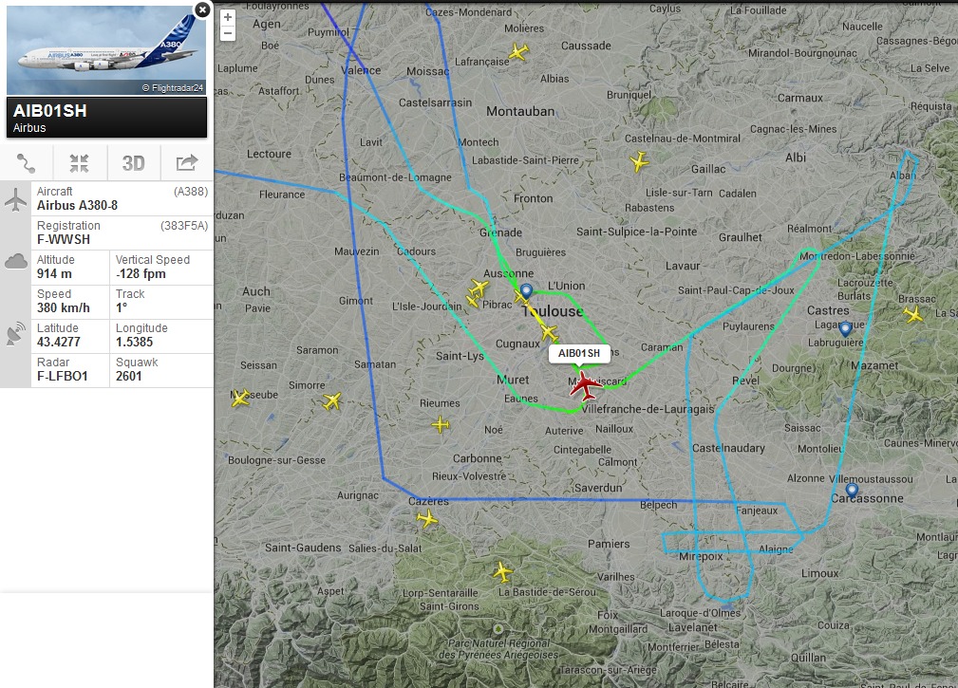
Task: Click the Castres airport blue pin
Action: [845, 329]
